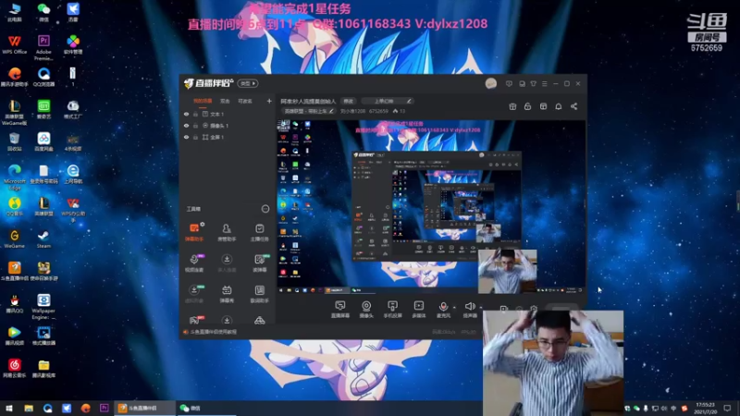
Task: Select the 全屏 1 layer row
Action: 228,137
